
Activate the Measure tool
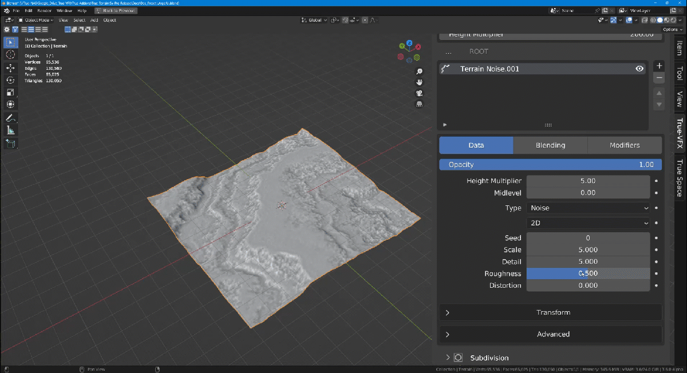[x=10, y=130]
